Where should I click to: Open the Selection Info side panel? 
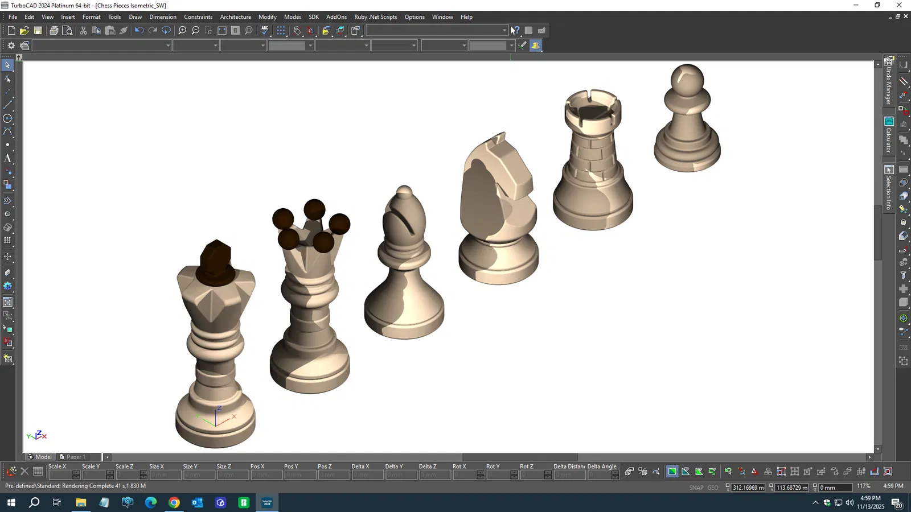pyautogui.click(x=889, y=189)
